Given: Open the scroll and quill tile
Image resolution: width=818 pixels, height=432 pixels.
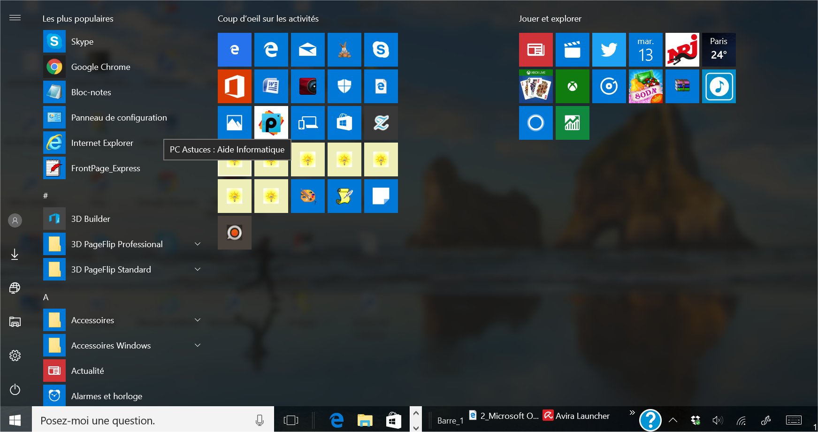Looking at the screenshot, I should coord(344,196).
